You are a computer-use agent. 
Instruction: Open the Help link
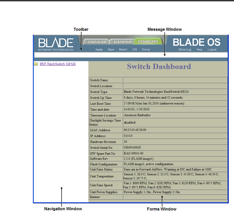pos(199,49)
